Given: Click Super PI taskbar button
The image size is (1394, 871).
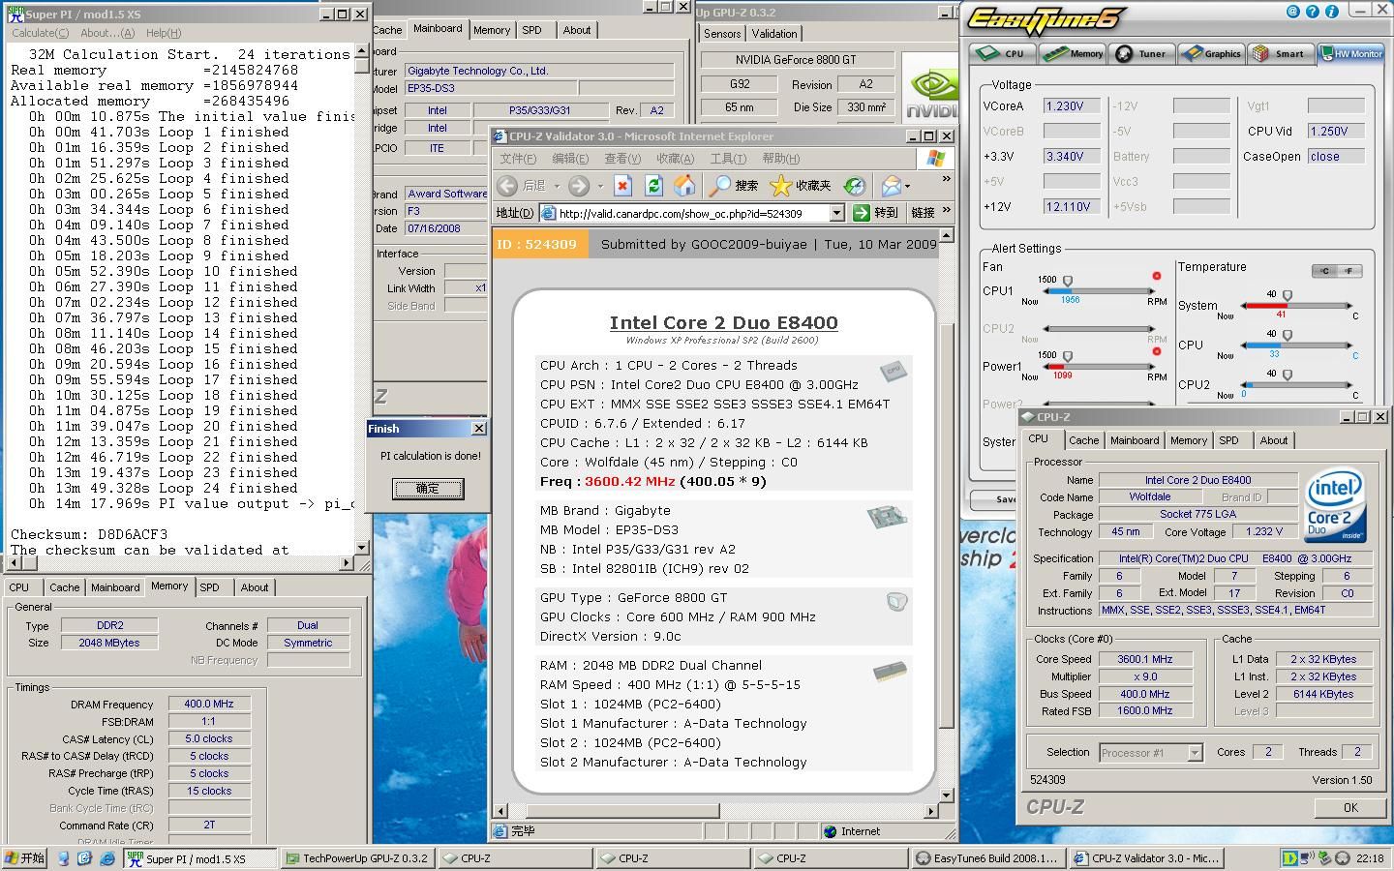Looking at the screenshot, I should click(201, 858).
